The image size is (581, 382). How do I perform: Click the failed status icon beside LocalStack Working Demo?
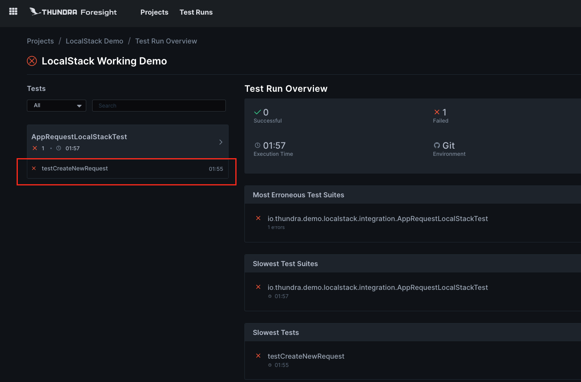(32, 61)
